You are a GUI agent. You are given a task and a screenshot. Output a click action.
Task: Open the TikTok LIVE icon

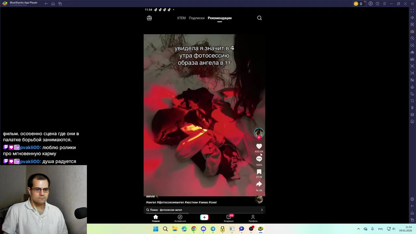point(149,18)
